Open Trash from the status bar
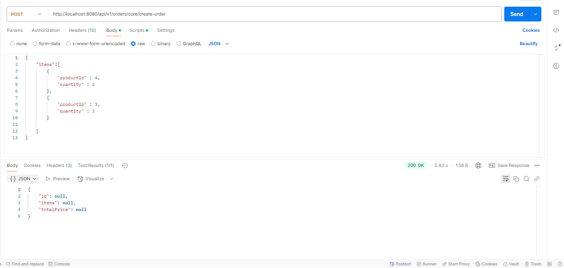Screen dimensions: 564x268 pos(533,264)
